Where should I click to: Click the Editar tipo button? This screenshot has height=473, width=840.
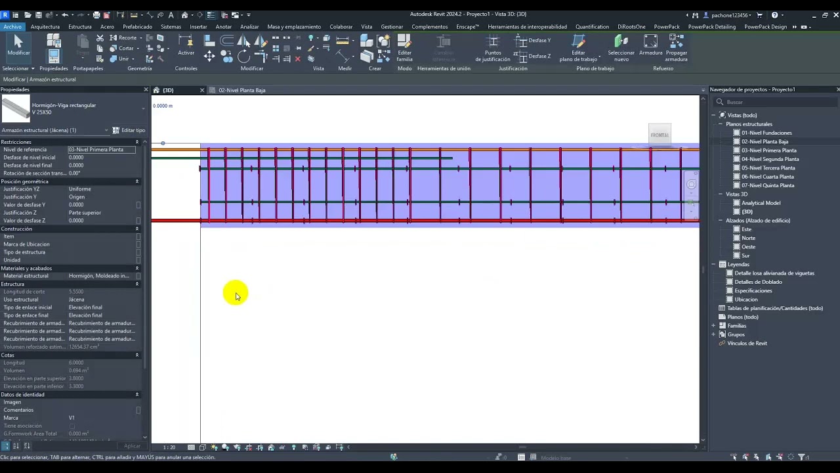click(129, 130)
